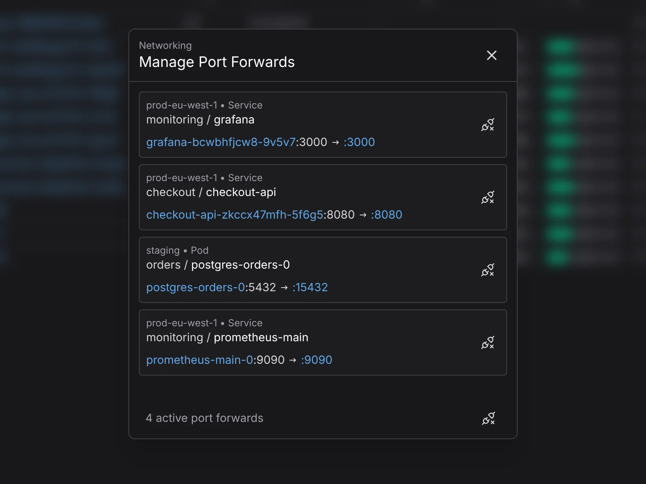Disconnect the grafana port forward
Screen dimensions: 646x484
click(488, 125)
